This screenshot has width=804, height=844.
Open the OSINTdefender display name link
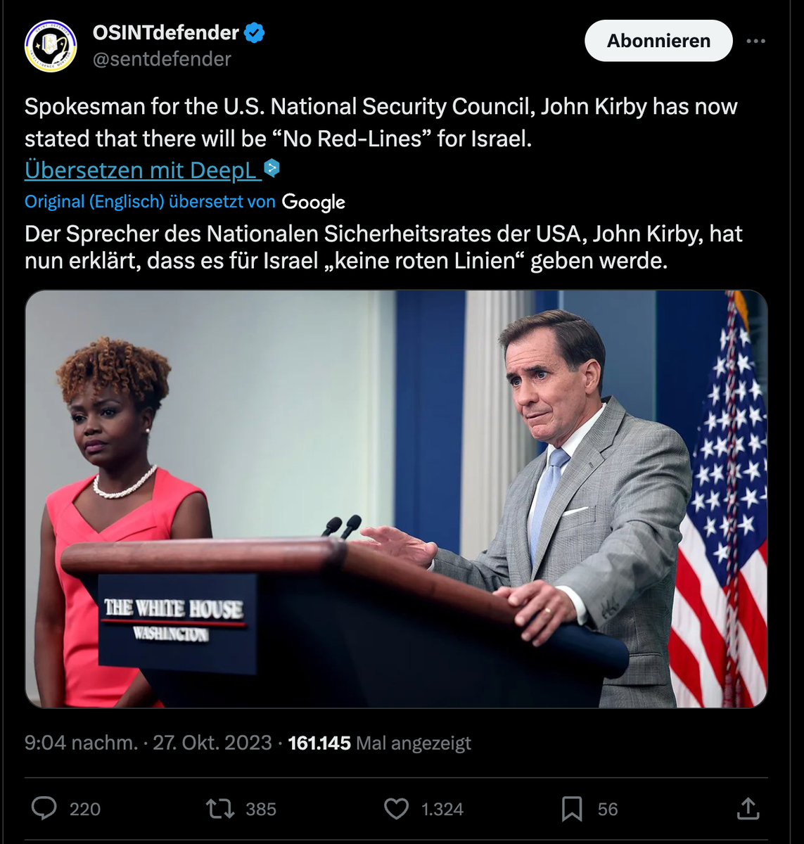point(166,32)
